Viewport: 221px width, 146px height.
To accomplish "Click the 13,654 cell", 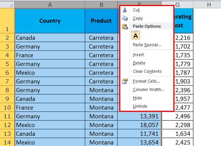I will tap(139, 142).
